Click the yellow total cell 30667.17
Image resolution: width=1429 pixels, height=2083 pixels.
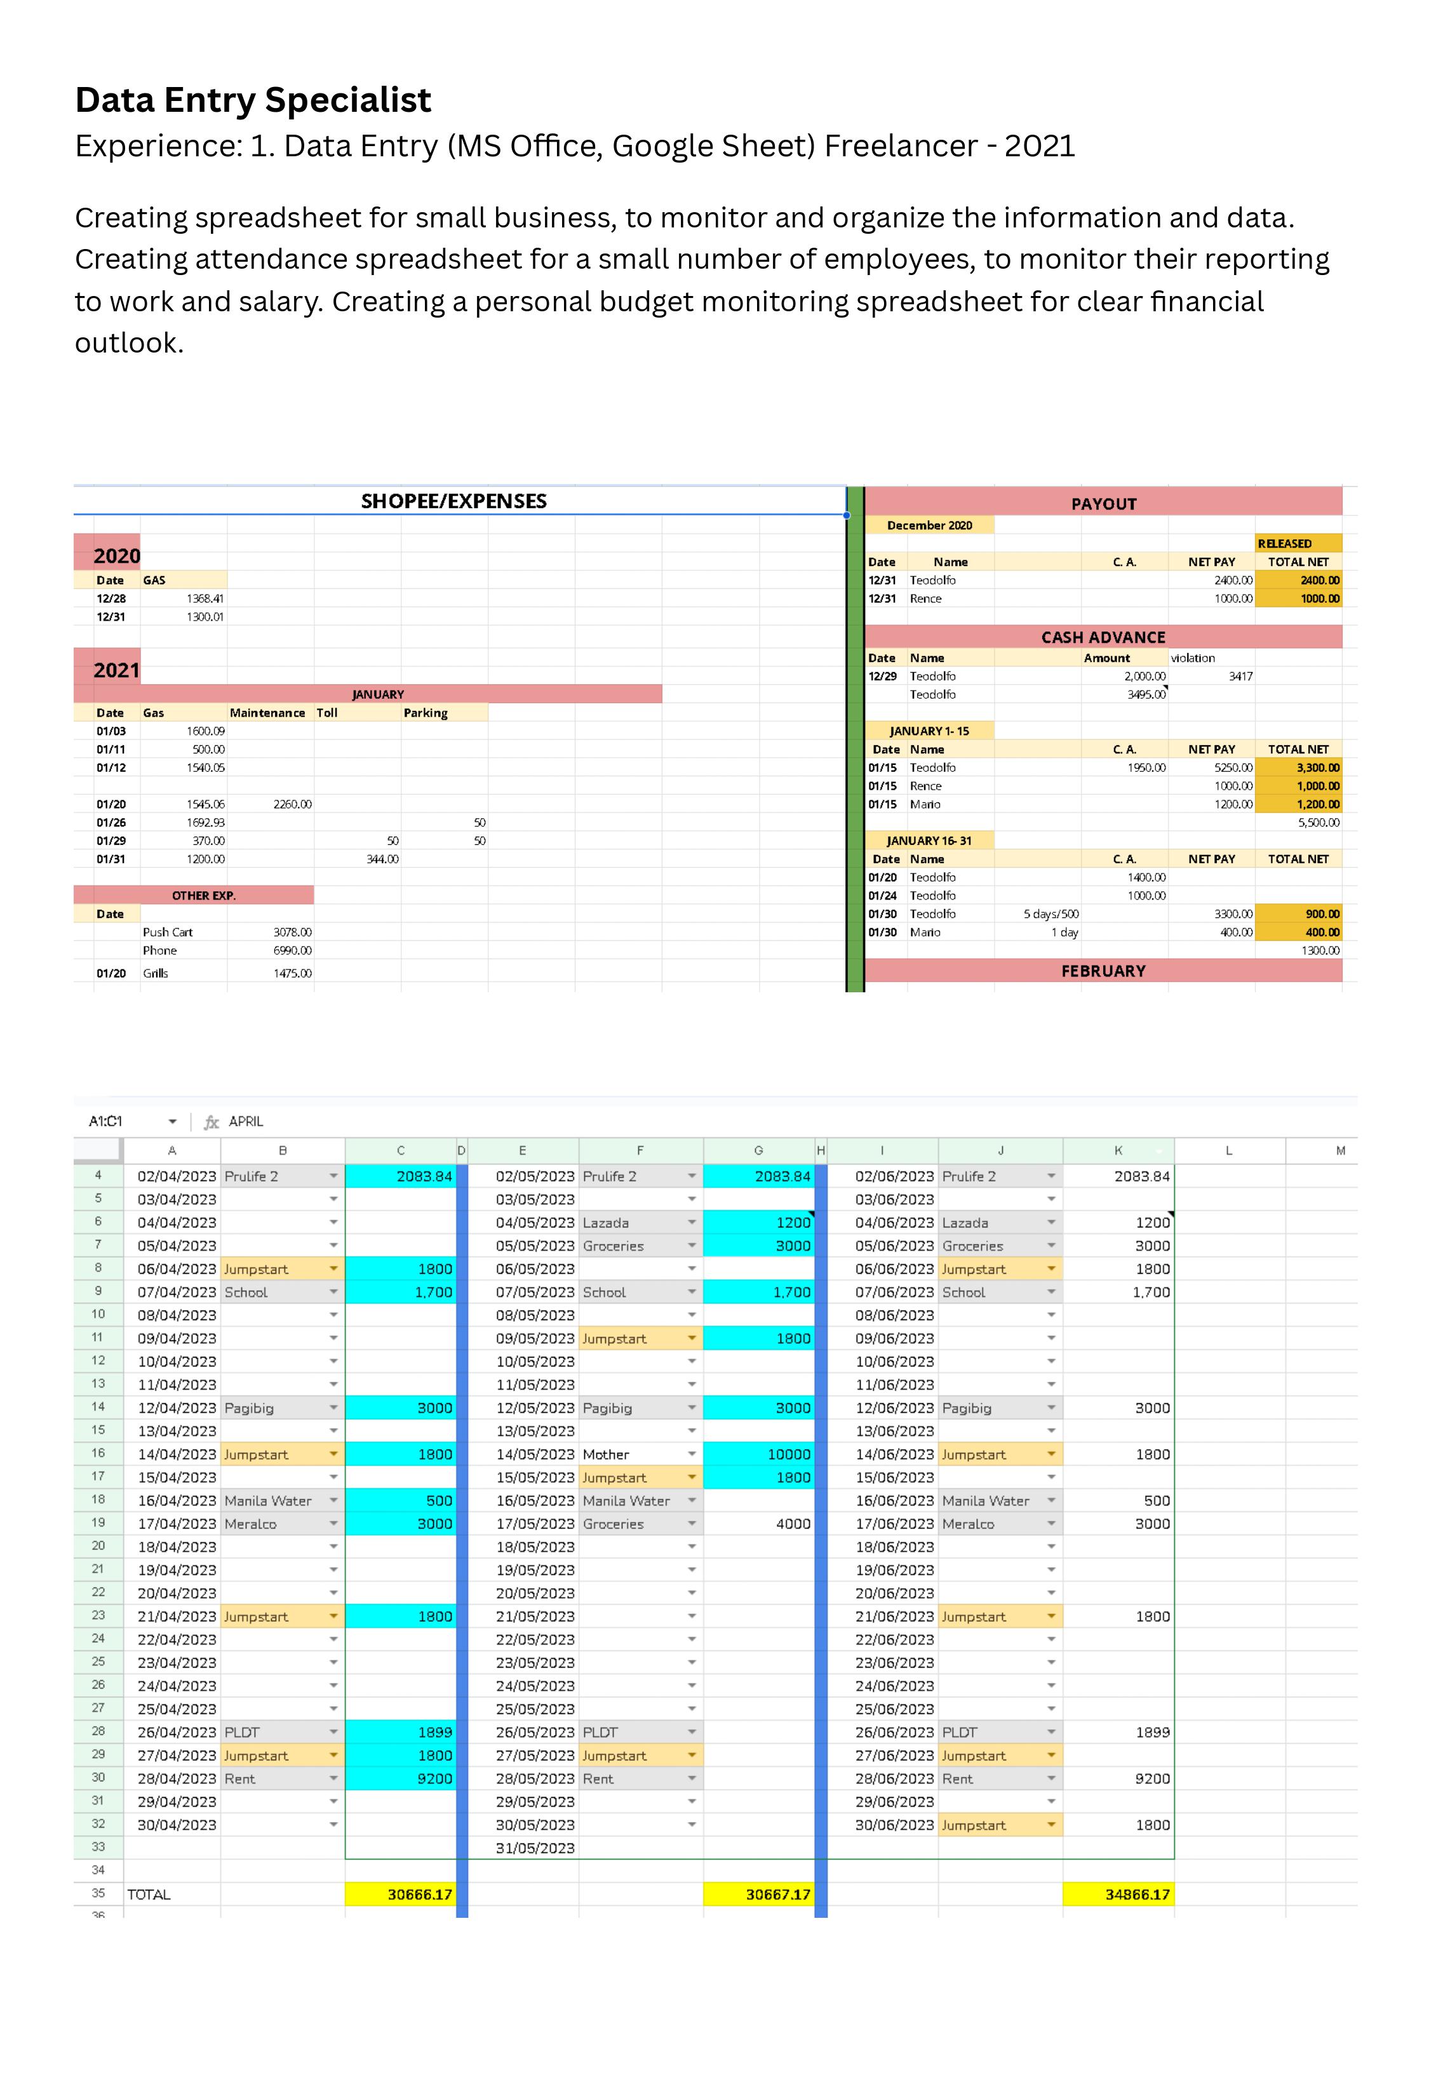coord(759,1894)
